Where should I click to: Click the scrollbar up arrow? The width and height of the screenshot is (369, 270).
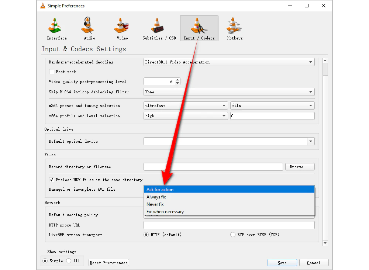coord(325,60)
